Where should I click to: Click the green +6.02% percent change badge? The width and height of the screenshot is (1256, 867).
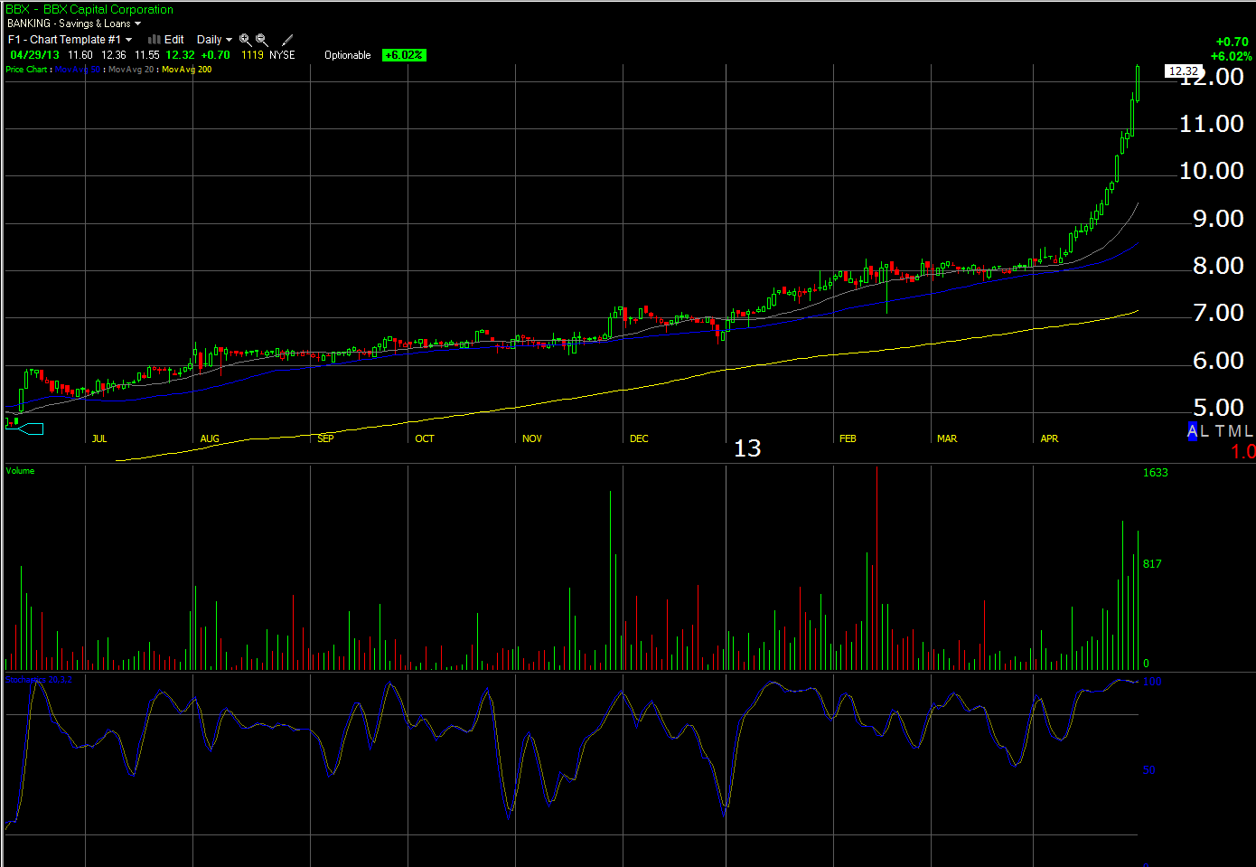click(403, 55)
